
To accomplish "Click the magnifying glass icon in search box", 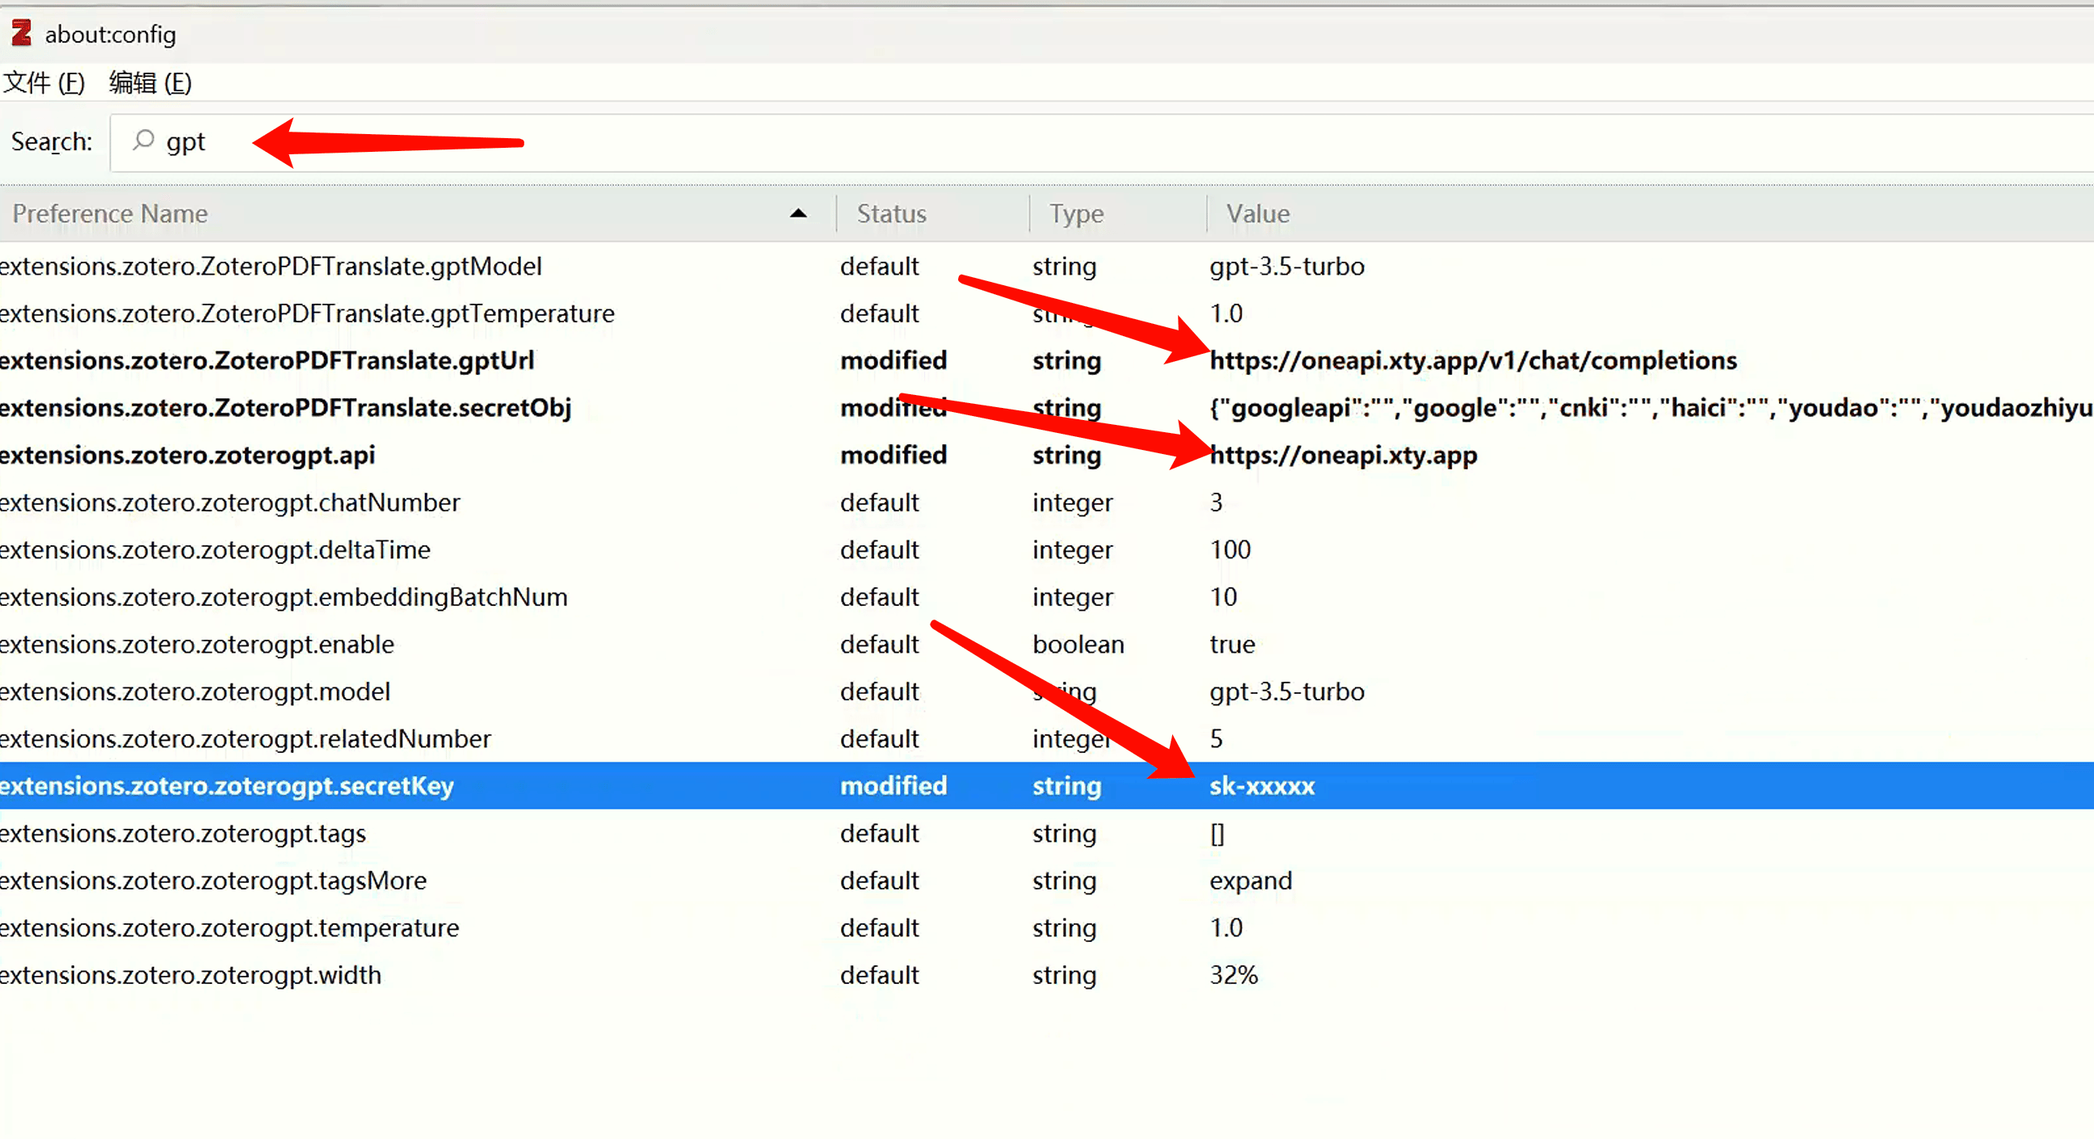I will tap(145, 141).
